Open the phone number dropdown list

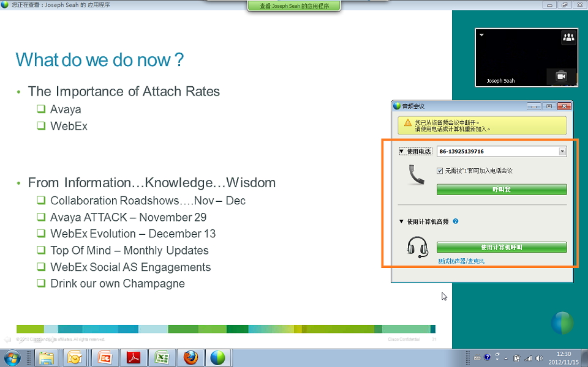(562, 151)
